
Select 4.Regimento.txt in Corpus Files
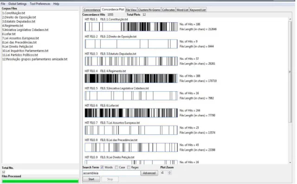[x=13, y=25]
